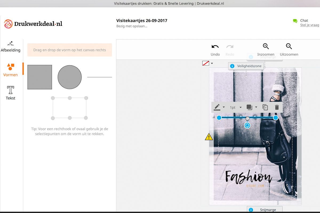Screen dimensions: 320x213
Task: Expand the layer order dropdown arrow
Action: point(256,107)
